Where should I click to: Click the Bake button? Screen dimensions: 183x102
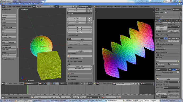pos(167,79)
